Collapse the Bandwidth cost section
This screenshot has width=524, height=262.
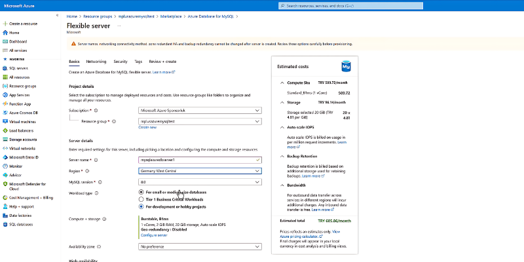[282, 185]
